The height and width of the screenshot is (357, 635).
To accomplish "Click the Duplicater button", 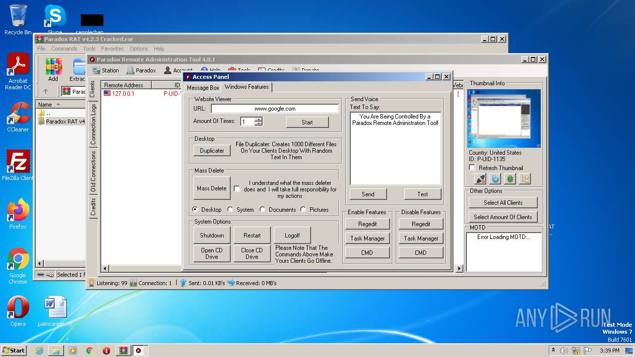I will [x=212, y=151].
